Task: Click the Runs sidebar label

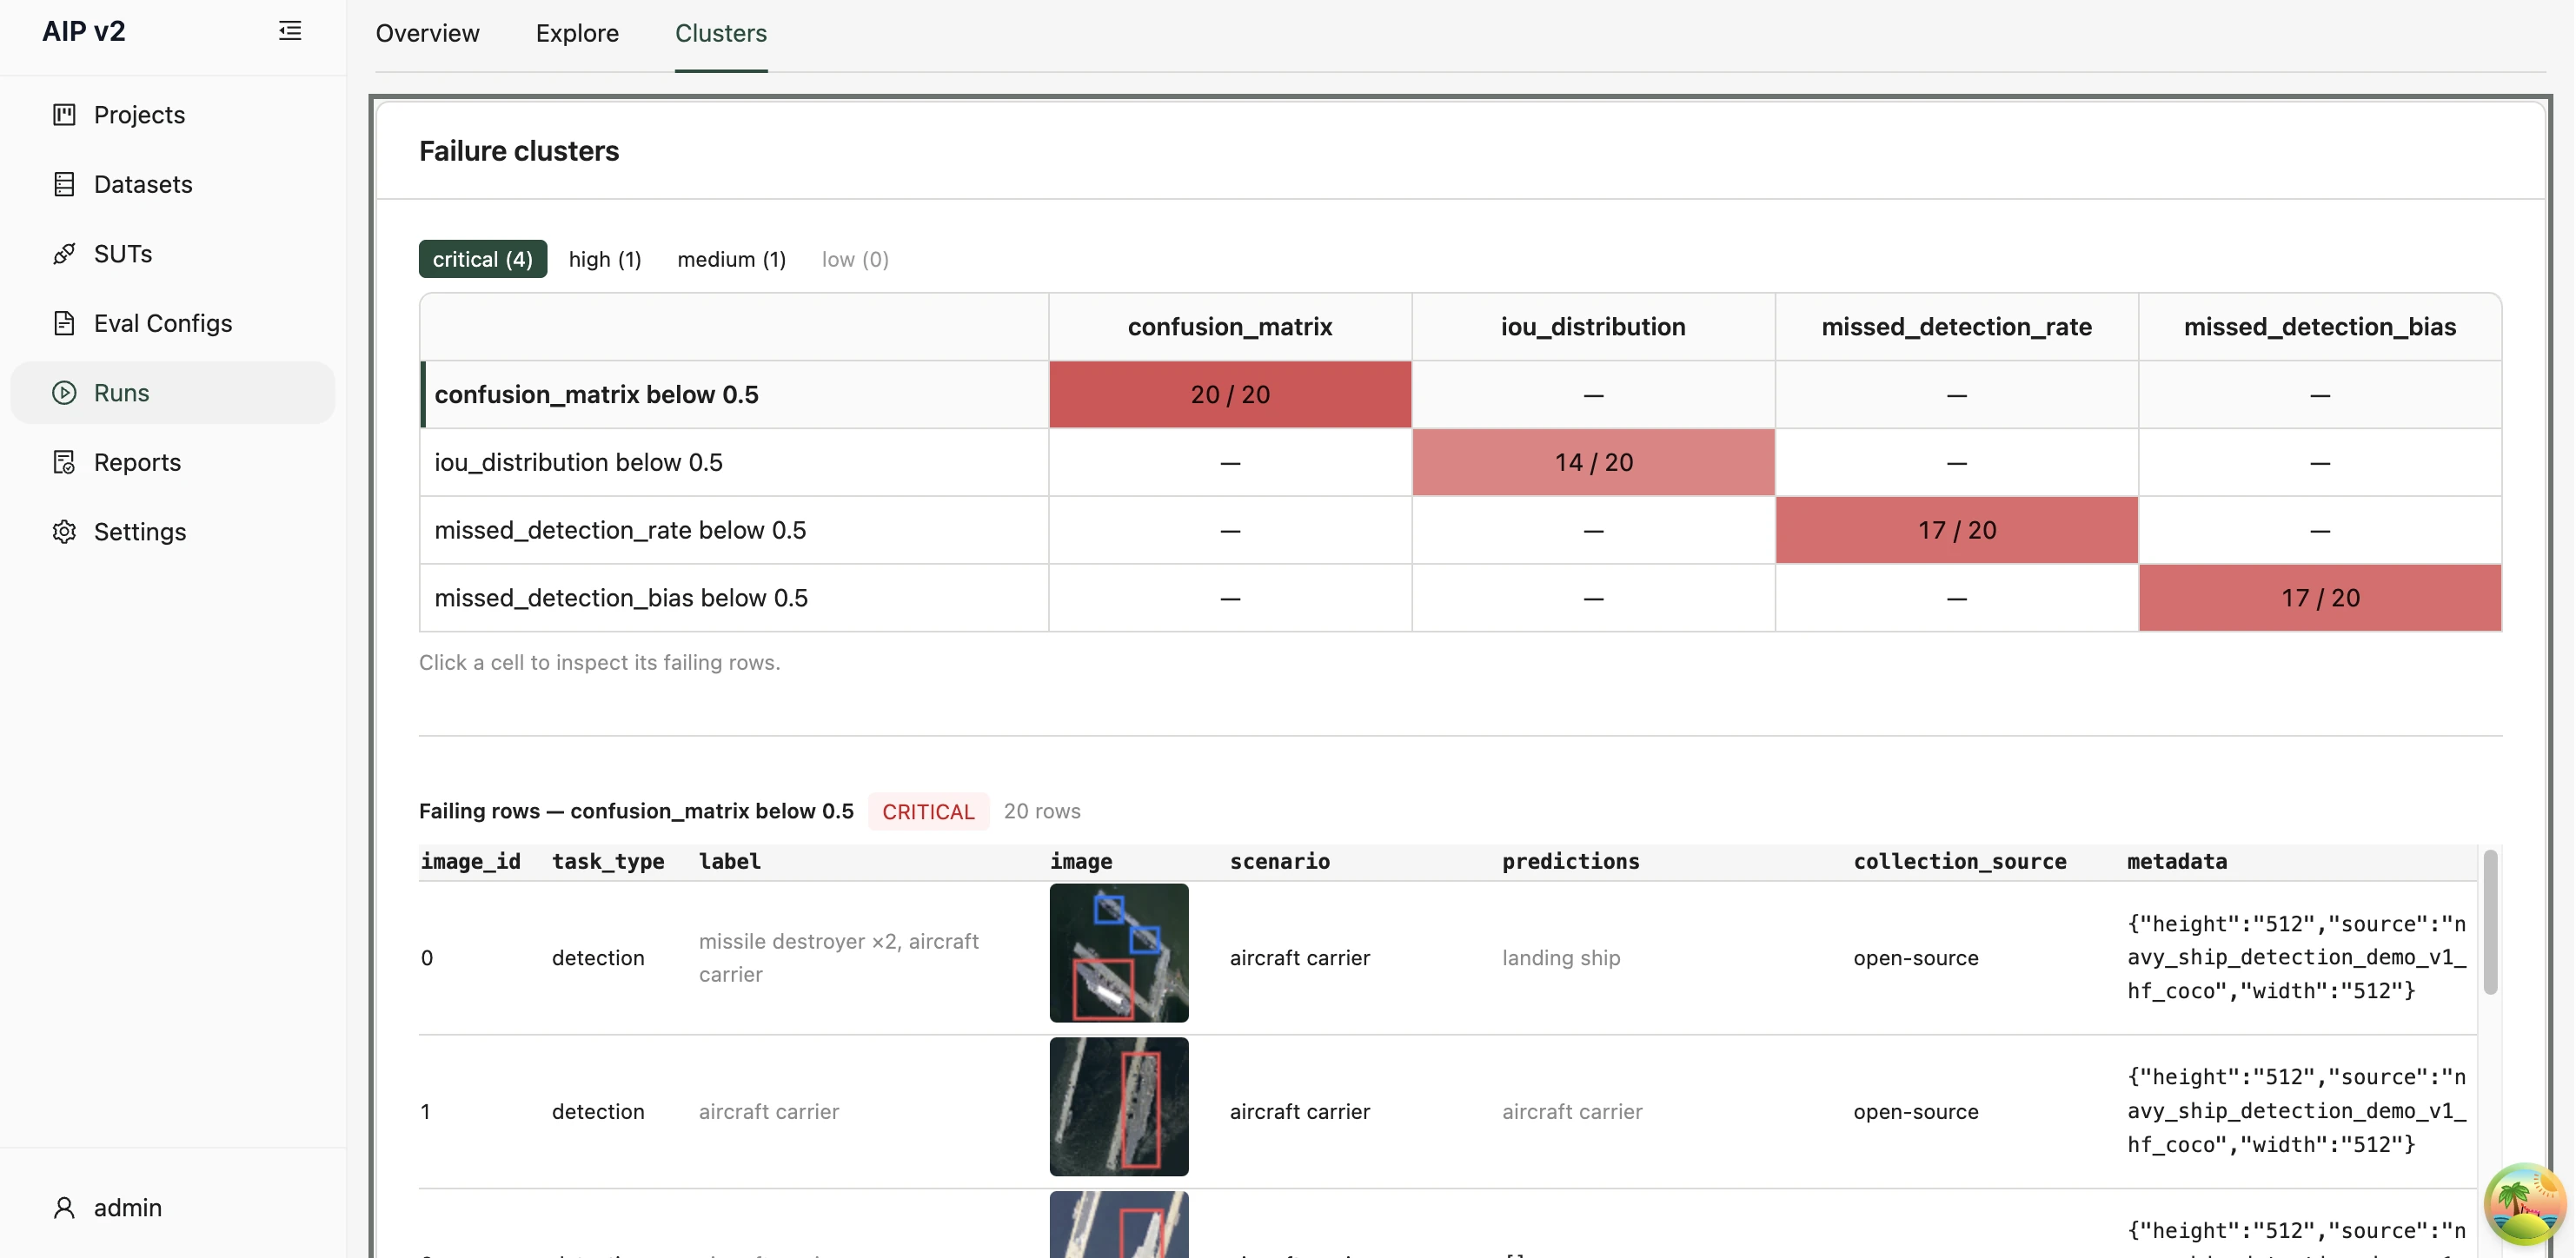Action: pos(122,393)
